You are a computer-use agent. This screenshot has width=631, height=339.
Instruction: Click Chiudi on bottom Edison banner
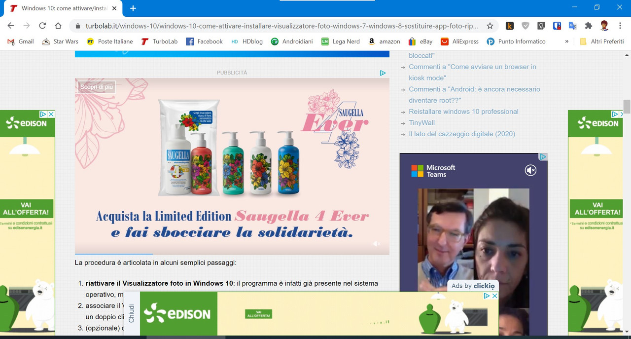coord(132,314)
